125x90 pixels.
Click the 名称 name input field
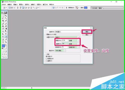[68, 32]
